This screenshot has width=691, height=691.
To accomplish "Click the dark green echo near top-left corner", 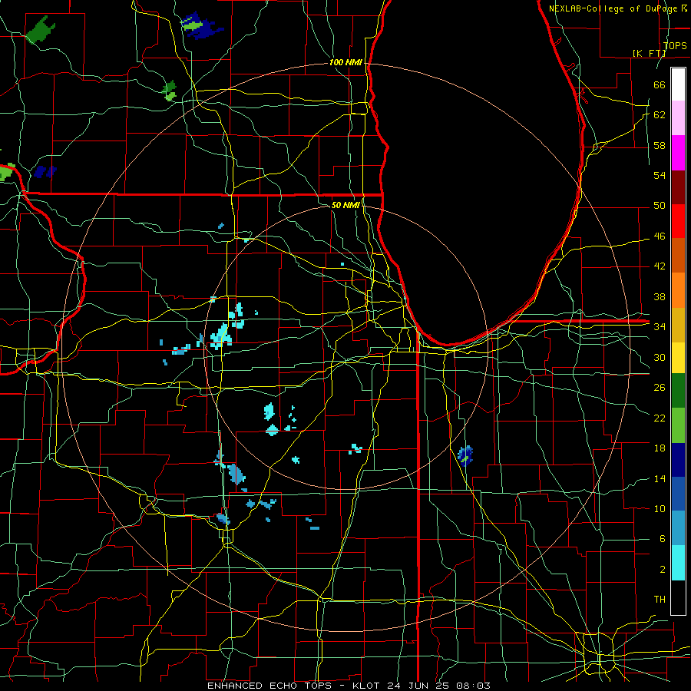I will click(41, 30).
